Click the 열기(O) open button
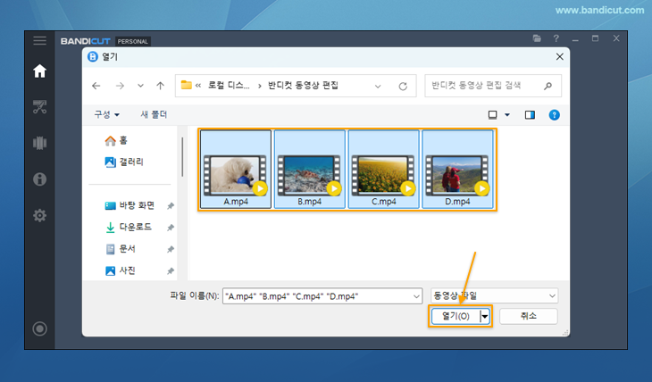652x382 pixels. pyautogui.click(x=456, y=316)
